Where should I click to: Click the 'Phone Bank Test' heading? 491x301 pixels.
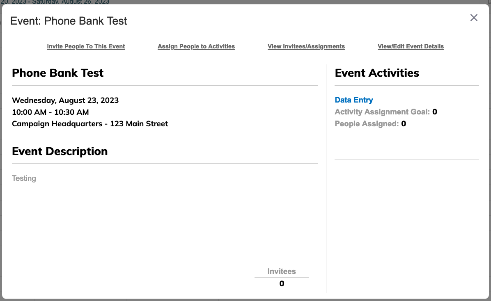[57, 73]
